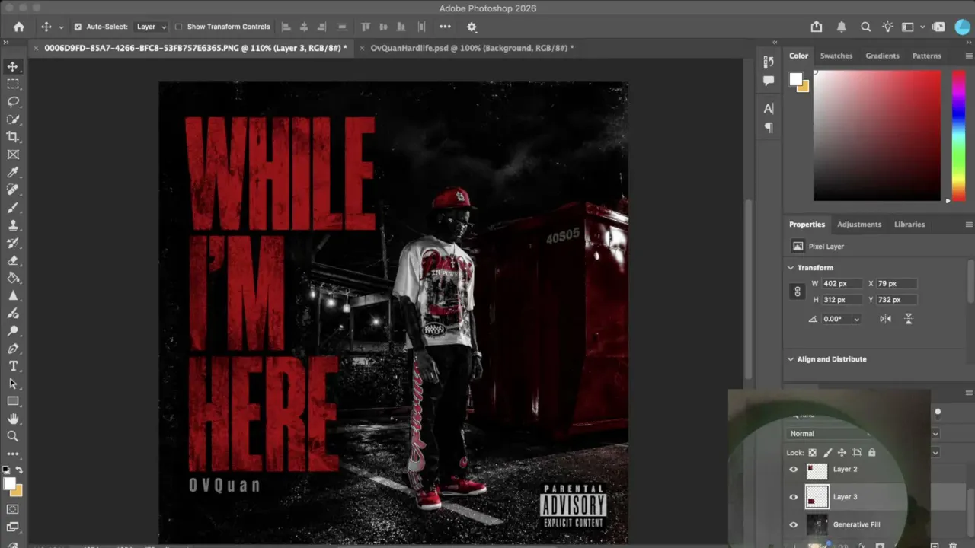
Task: Click the rainbow hue slider
Action: click(959, 135)
